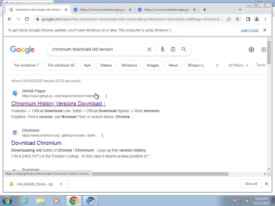Click the vertical scrollbar down arrow
The image size is (275, 206).
pos(269,169)
